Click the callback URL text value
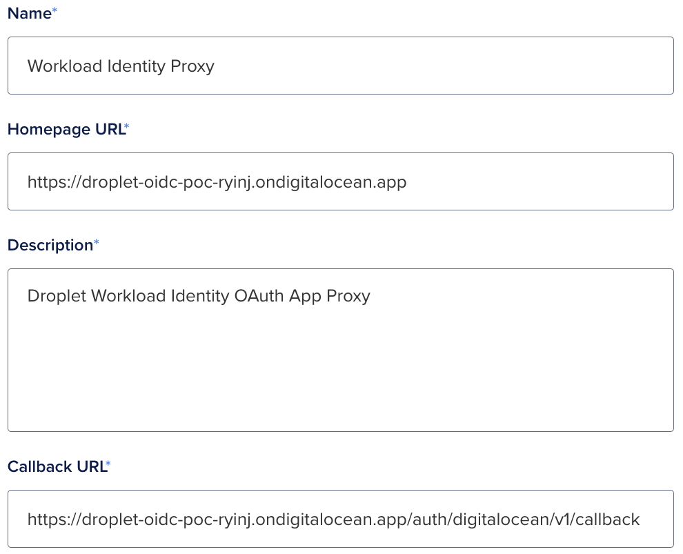683x554 pixels. point(333,518)
